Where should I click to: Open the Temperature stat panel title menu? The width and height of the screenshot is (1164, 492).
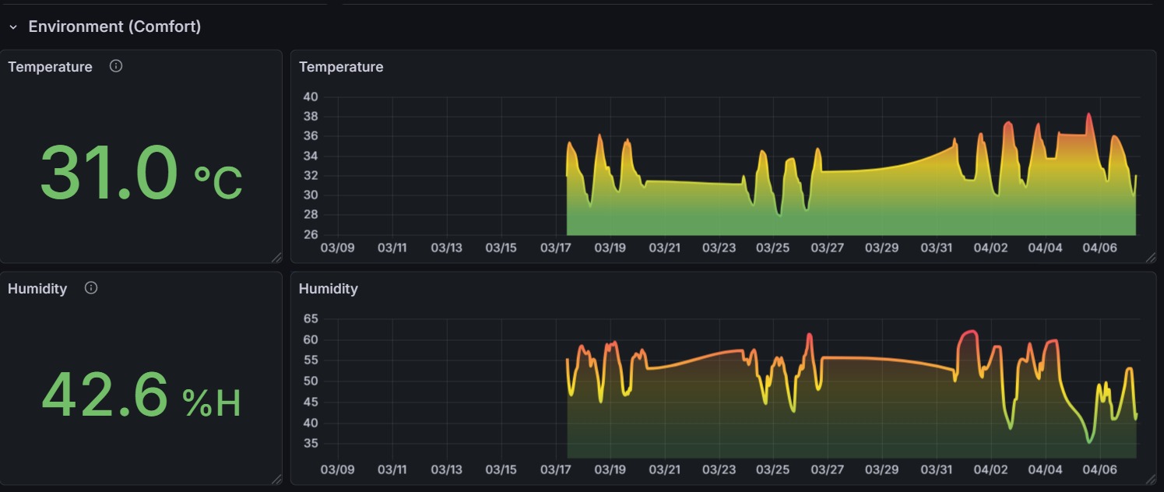pos(50,66)
